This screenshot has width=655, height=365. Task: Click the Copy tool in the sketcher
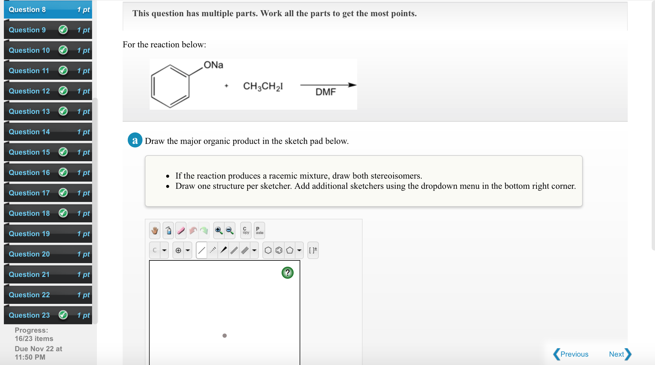pos(246,231)
